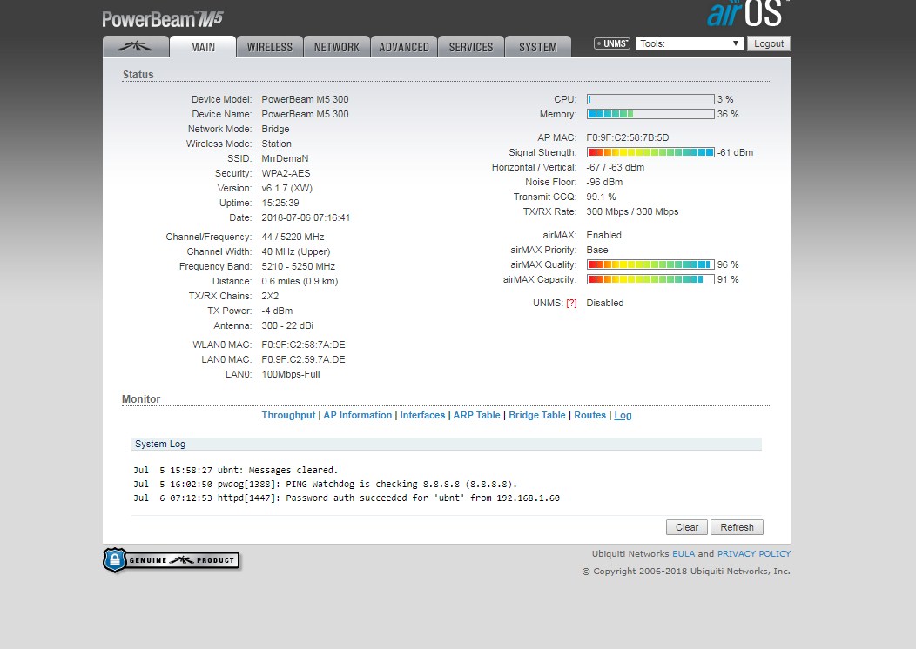Click LAN0 MAC value F0:9F:C2:59:7A:DE
The image size is (916, 649).
[x=303, y=359]
